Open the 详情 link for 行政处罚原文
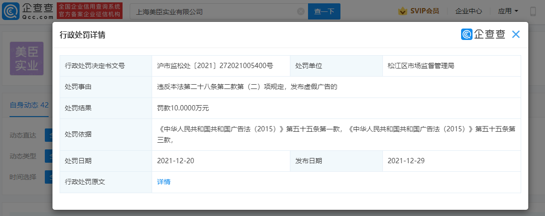 [164, 182]
